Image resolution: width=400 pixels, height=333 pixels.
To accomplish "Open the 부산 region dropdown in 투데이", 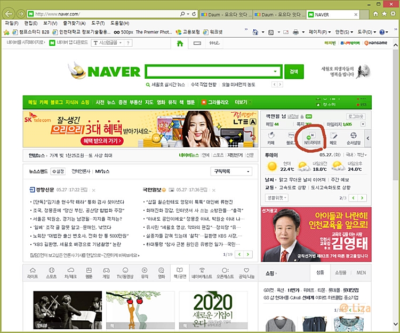I will click(362, 155).
